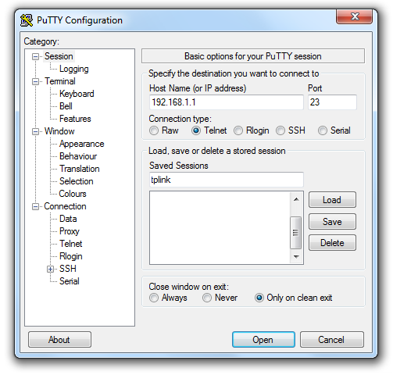Open the Rlogin category in the tree
Viewport: 393px width, 375px height.
(71, 256)
